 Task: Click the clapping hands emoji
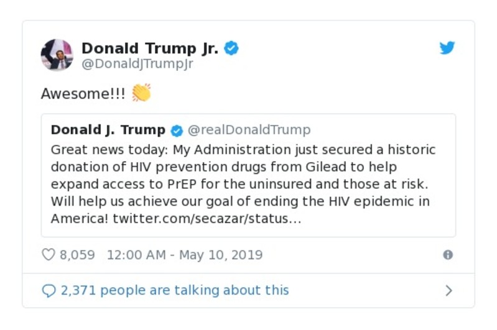point(141,93)
